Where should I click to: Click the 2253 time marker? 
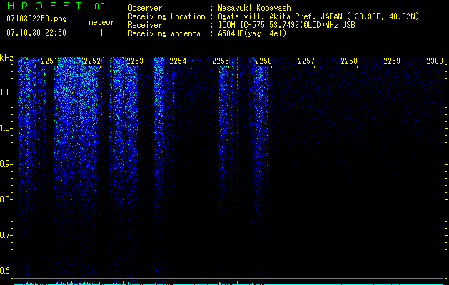pyautogui.click(x=135, y=61)
